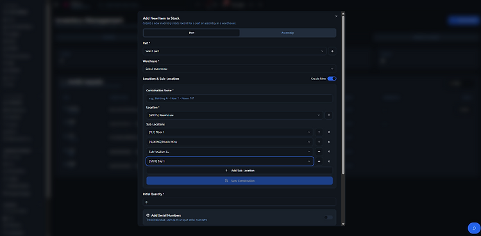Click the plus button beside Bay 1
This screenshot has width=481, height=236.
click(x=319, y=161)
